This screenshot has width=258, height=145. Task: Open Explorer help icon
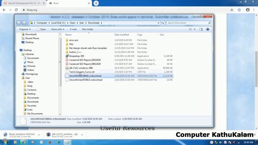pos(208,29)
